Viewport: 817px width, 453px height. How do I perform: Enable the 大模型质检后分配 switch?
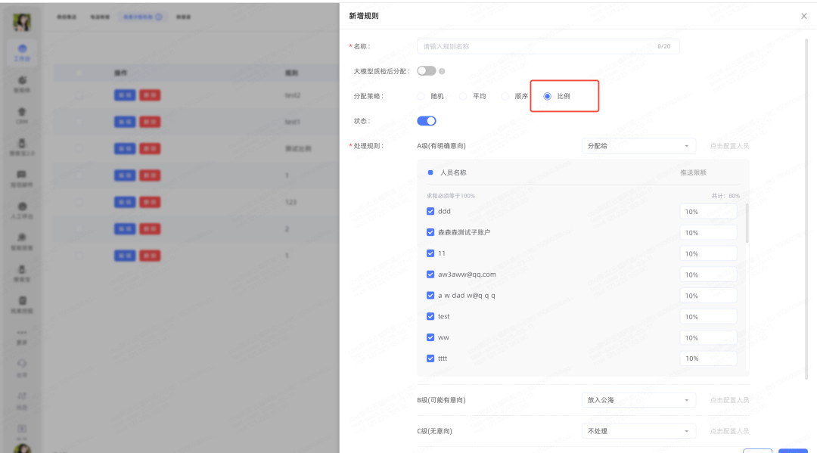pyautogui.click(x=426, y=71)
